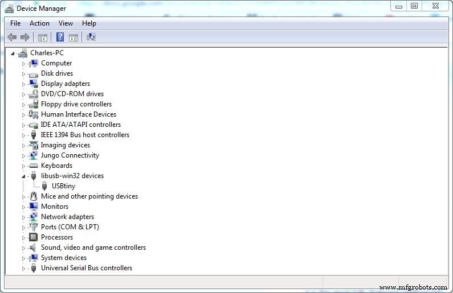Screen dimensions: 453x293
Task: Click the DVD/CD-ROM drives disc icon
Action: coord(34,94)
